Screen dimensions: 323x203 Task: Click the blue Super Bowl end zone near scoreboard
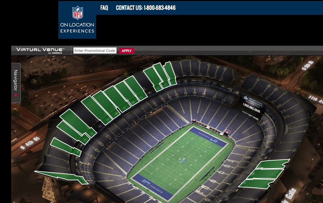tap(208, 137)
